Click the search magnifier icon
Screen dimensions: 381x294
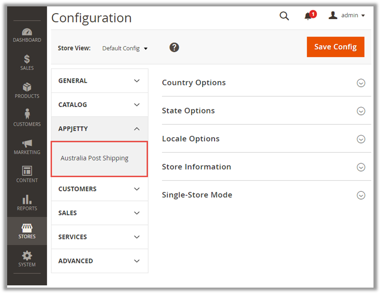click(x=284, y=16)
